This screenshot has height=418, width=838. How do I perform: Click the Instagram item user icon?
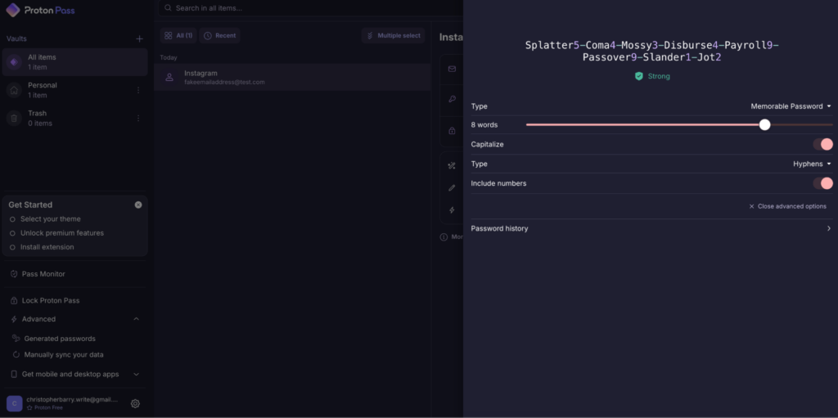(x=169, y=77)
